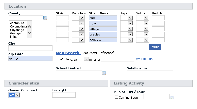Select Columbiana in the County list
197x109 pixels.
(18, 26)
